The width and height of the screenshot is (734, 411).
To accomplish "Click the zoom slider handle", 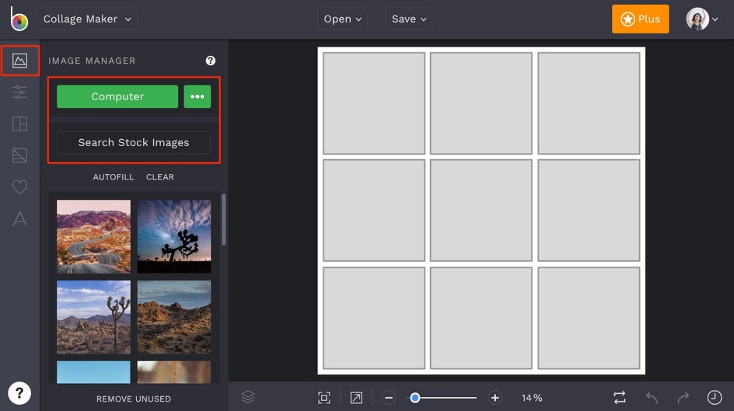I will 415,398.
